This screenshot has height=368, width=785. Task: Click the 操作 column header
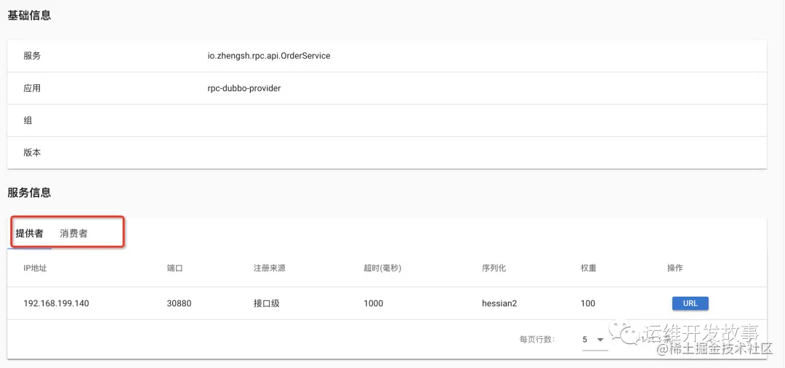pos(675,268)
